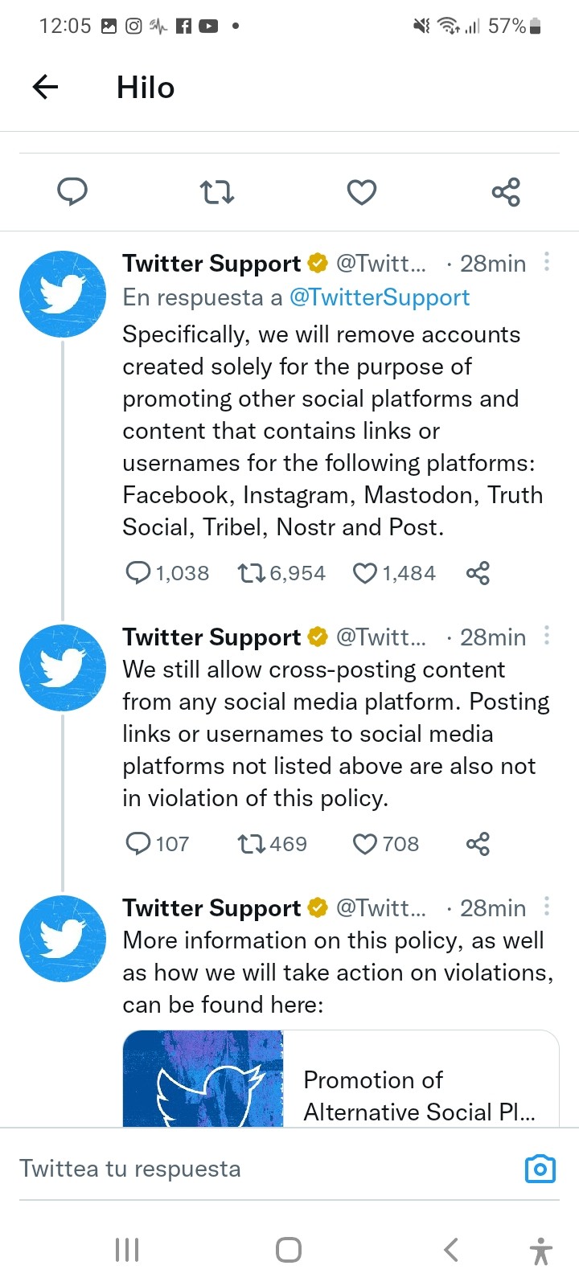The height and width of the screenshot is (1286, 579).
Task: Open more options for the 'More information' tweet
Action: click(547, 907)
